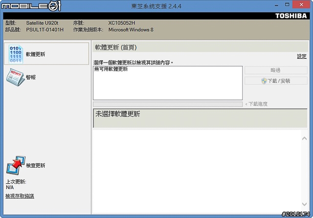The height and width of the screenshot is (218, 313).
Task: Click the part number PSUL1T-01401H
Action: point(45,30)
